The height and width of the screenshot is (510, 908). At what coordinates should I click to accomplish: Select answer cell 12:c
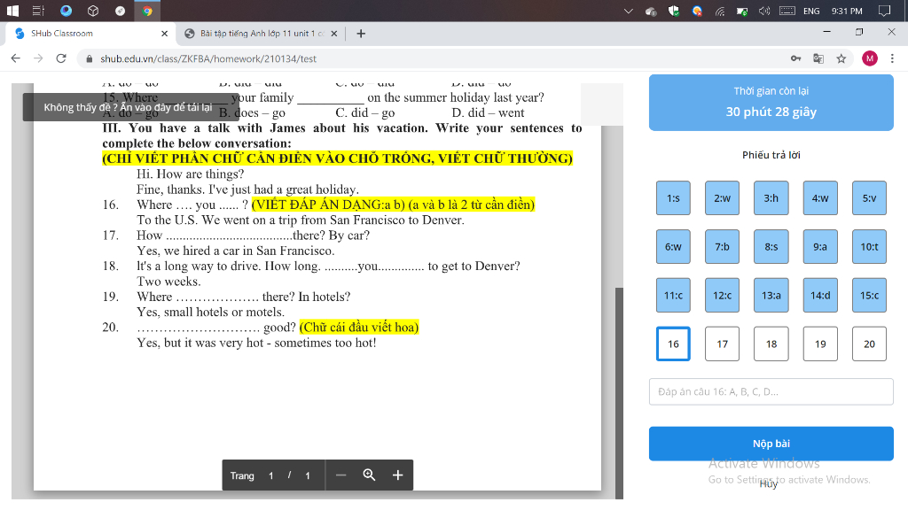click(x=722, y=296)
